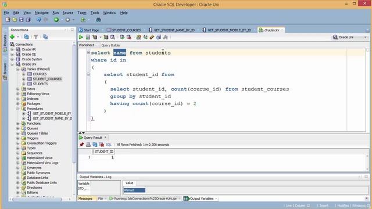Collapse the Oracle Uni connection node

(x=12, y=64)
